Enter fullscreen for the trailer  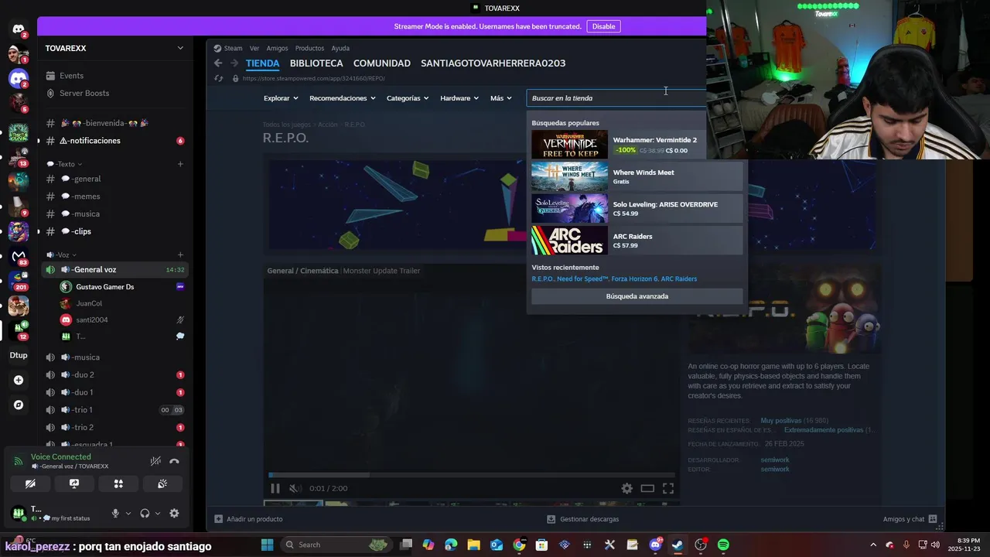point(668,488)
